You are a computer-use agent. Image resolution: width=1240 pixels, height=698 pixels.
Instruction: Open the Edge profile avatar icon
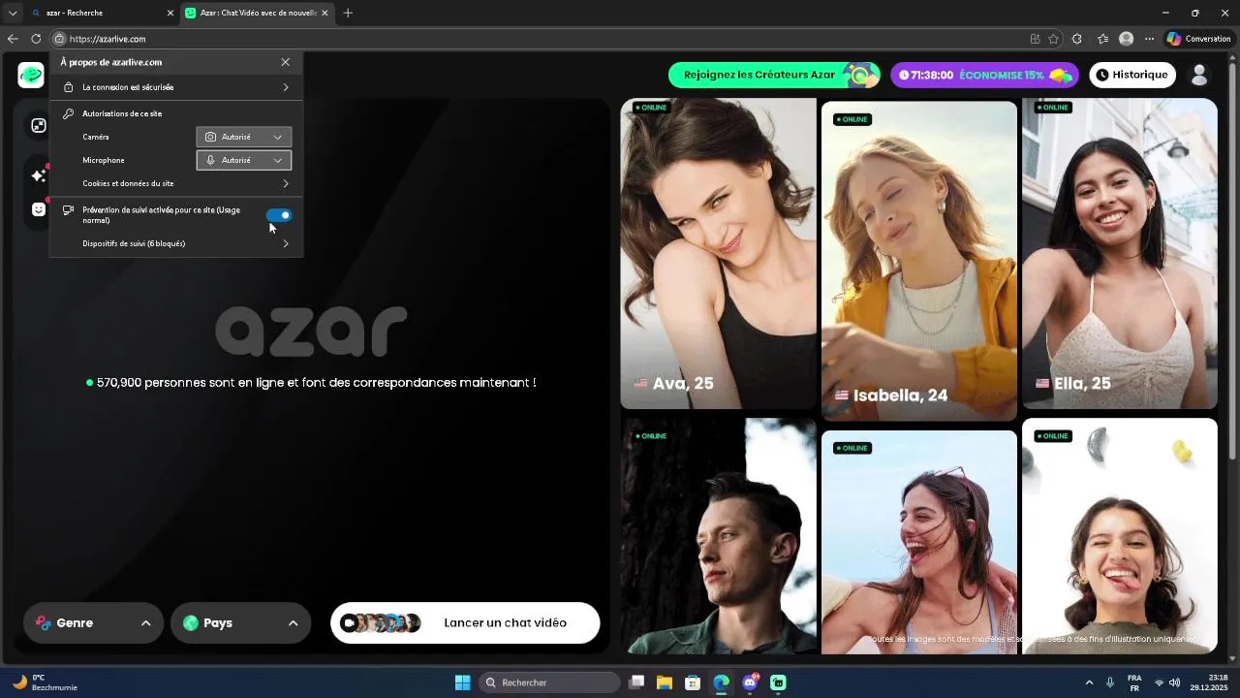pyautogui.click(x=1126, y=39)
